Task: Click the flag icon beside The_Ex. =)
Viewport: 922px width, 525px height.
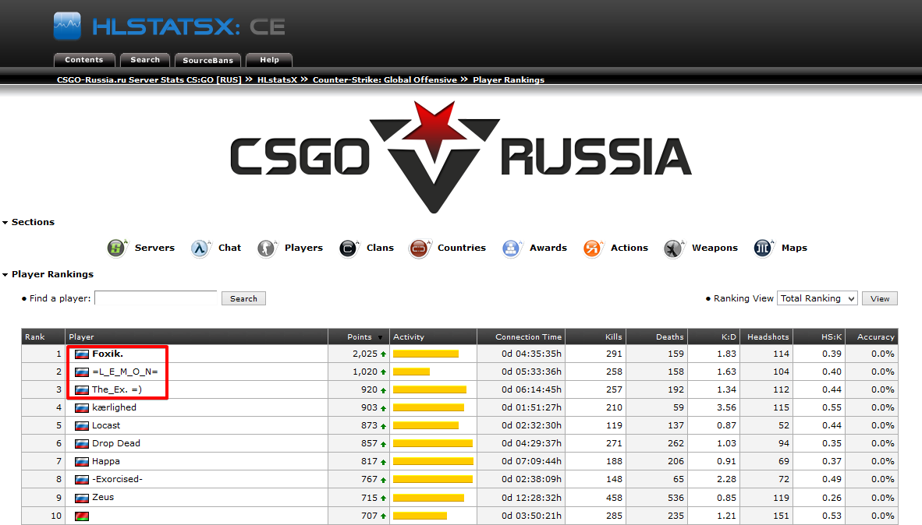Action: click(x=82, y=390)
